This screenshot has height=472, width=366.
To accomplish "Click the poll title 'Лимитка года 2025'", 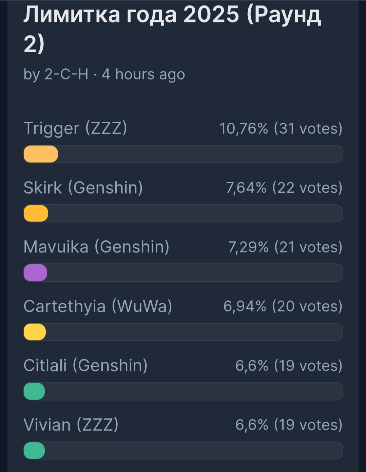I will tap(172, 15).
